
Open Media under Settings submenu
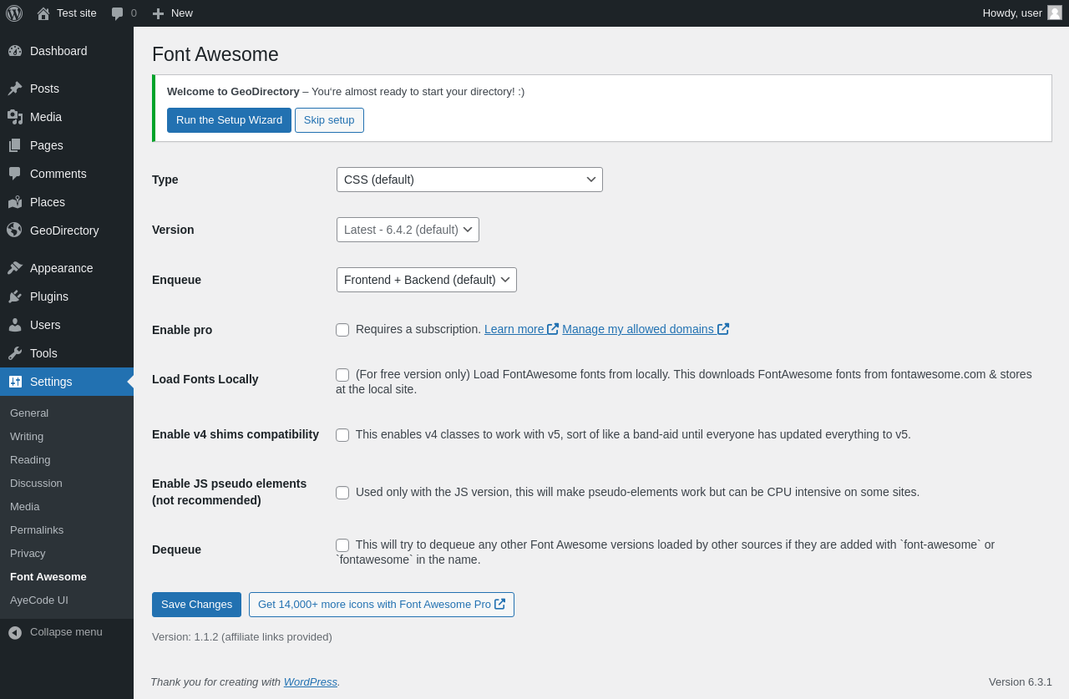[x=67, y=506]
